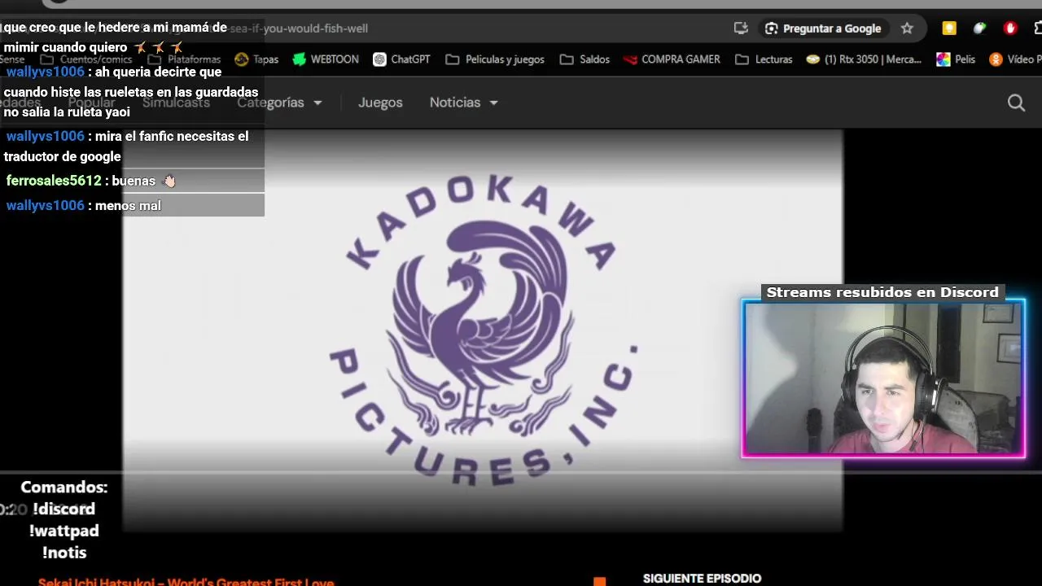This screenshot has width=1042, height=586.
Task: Open the Lecturas bookmark folder
Action: (x=764, y=59)
